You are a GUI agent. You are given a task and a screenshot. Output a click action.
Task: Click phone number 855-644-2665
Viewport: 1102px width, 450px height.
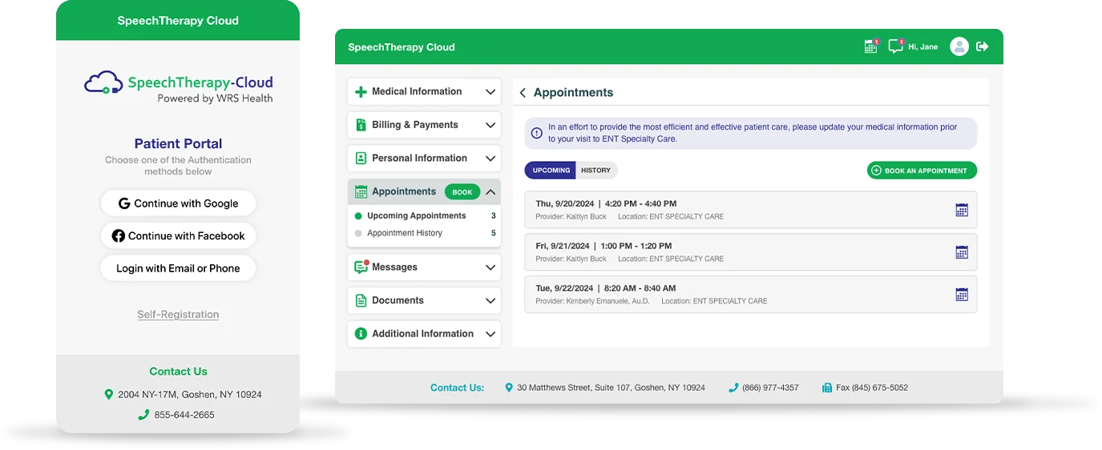184,415
